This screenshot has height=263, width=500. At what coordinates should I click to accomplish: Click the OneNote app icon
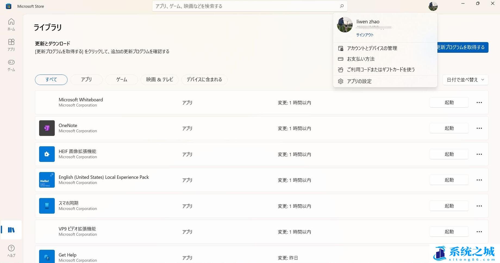(x=47, y=128)
